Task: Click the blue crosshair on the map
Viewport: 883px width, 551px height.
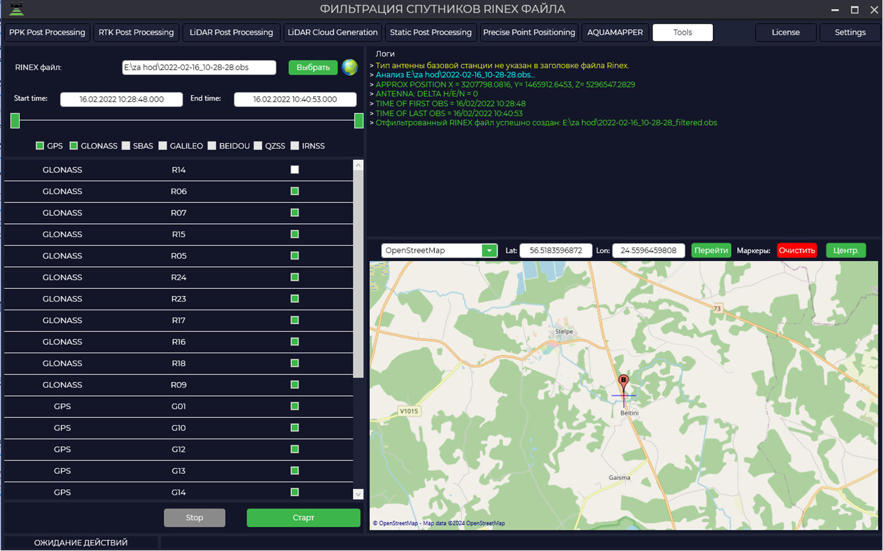Action: pyautogui.click(x=624, y=396)
